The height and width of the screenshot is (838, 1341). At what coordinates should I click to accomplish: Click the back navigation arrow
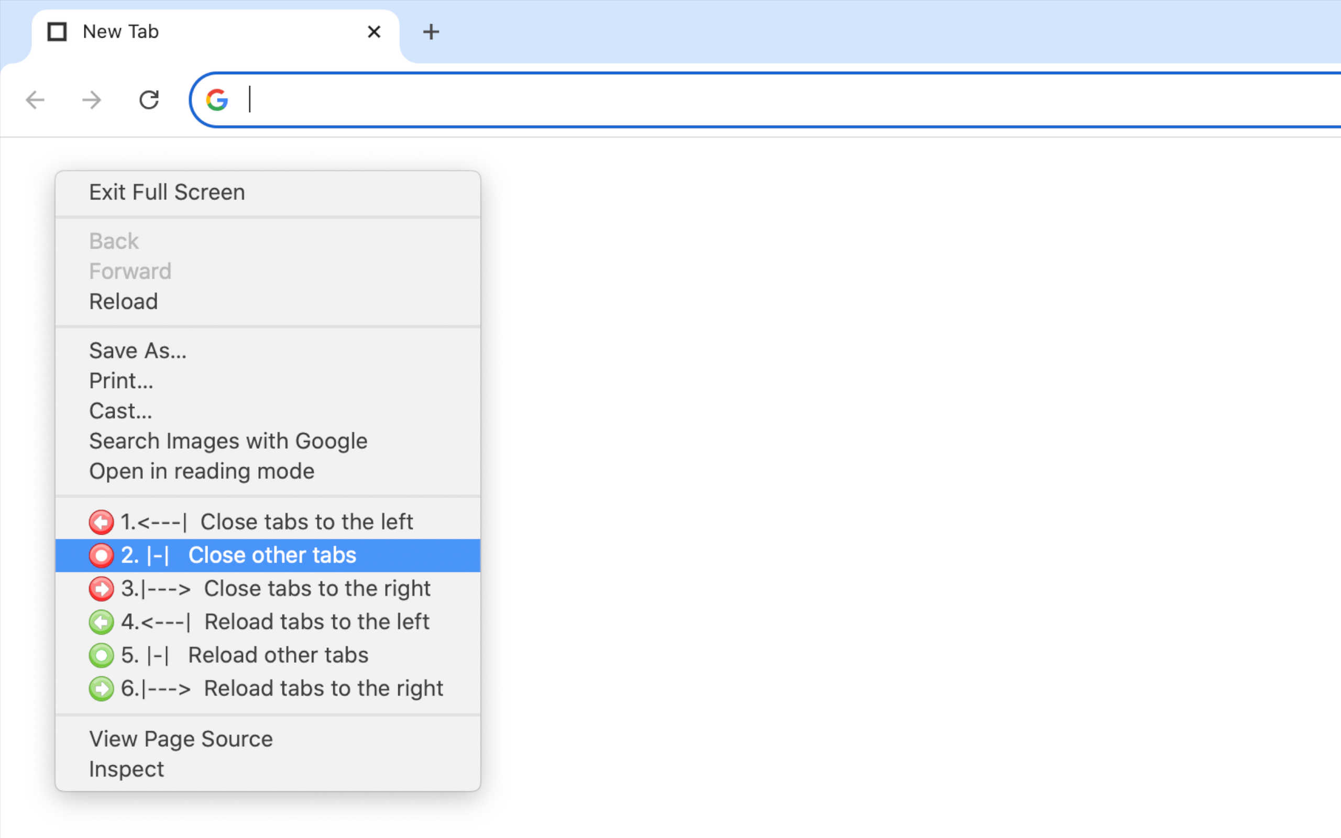[x=35, y=100]
